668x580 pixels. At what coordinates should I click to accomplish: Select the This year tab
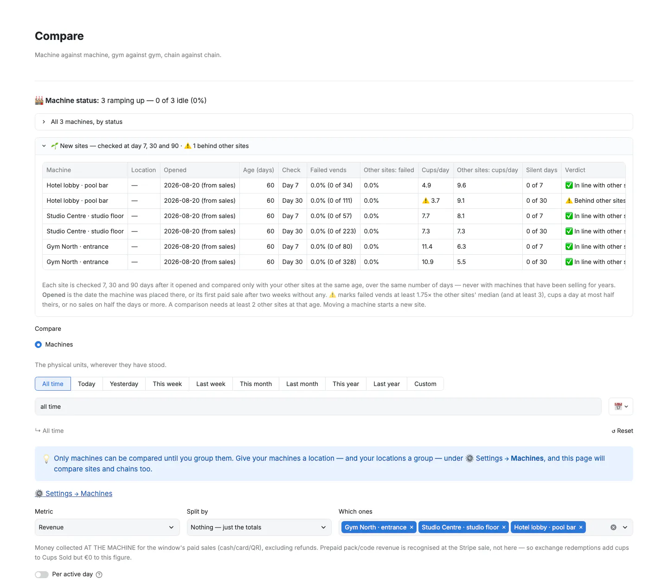tap(346, 384)
